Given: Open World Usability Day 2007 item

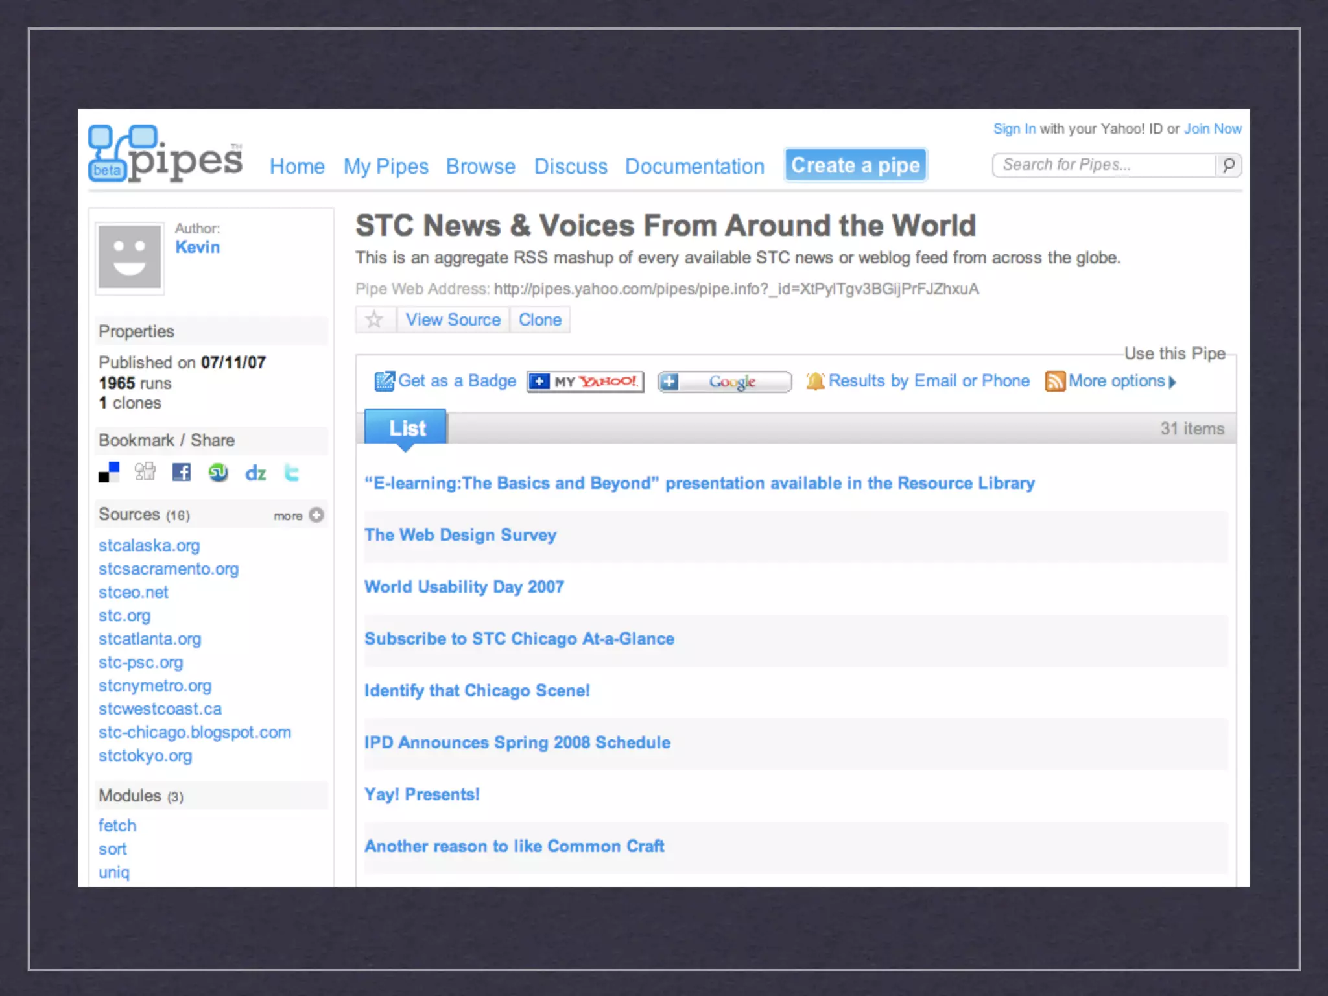Looking at the screenshot, I should pos(464,587).
